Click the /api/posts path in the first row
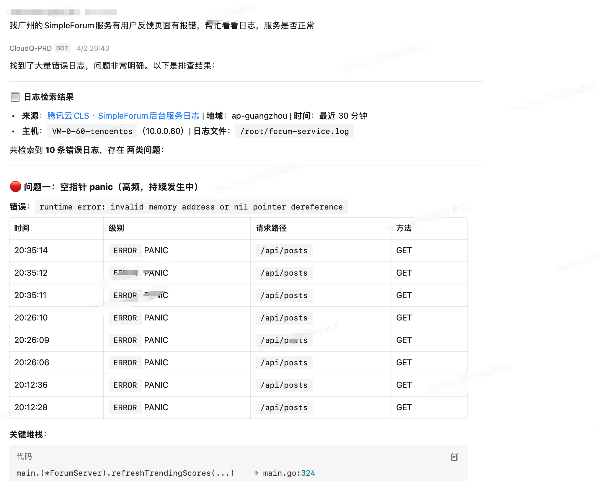This screenshot has width=601, height=481. click(283, 250)
